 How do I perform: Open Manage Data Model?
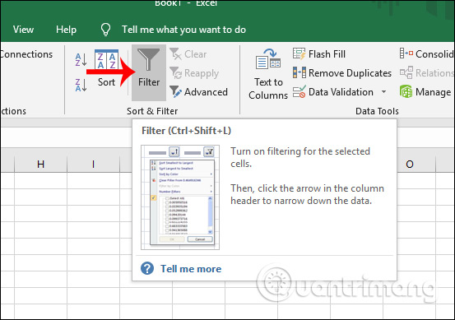(x=425, y=92)
